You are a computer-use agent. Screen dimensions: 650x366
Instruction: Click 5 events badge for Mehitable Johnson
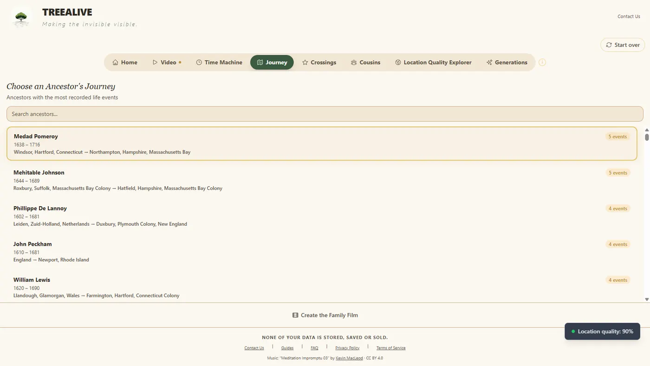617,173
